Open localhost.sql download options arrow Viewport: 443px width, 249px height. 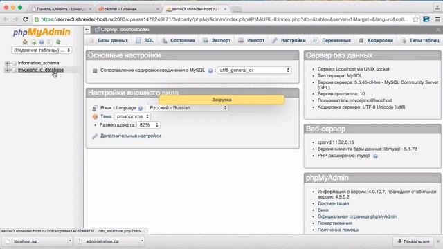click(x=70, y=241)
